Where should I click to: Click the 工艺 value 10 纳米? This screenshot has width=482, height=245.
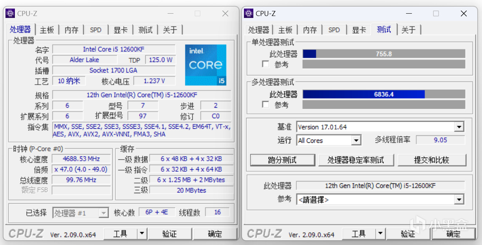69,81
